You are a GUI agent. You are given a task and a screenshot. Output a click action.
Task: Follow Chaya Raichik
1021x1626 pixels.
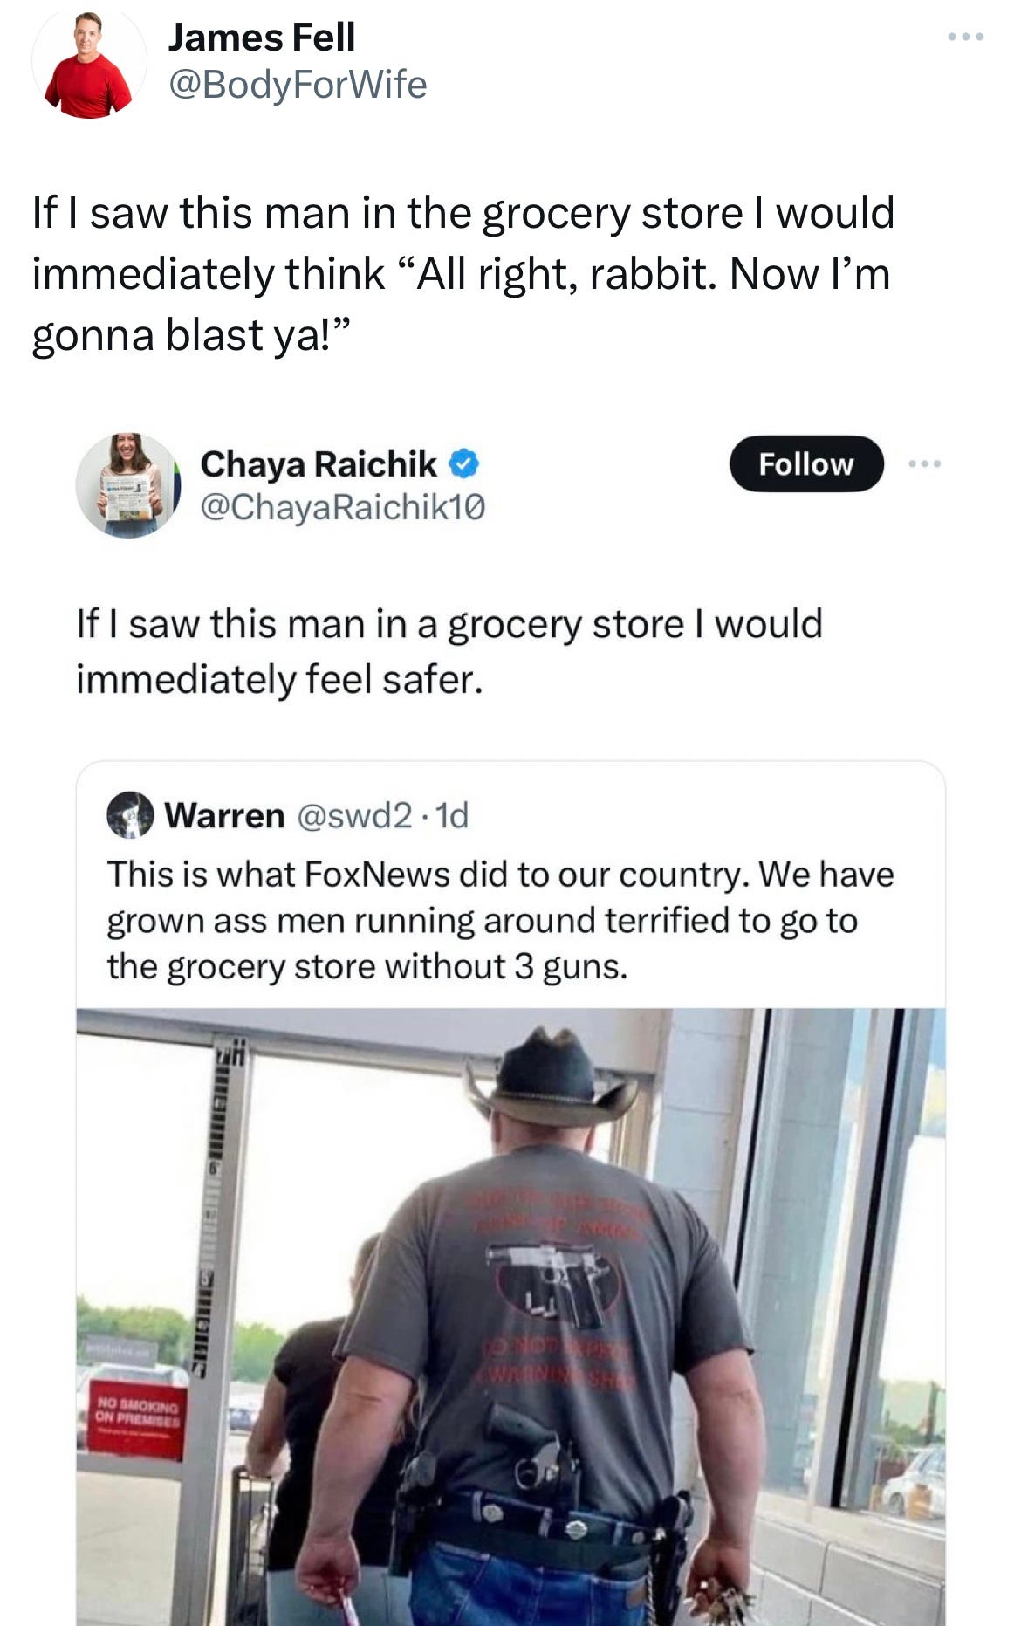coord(806,463)
